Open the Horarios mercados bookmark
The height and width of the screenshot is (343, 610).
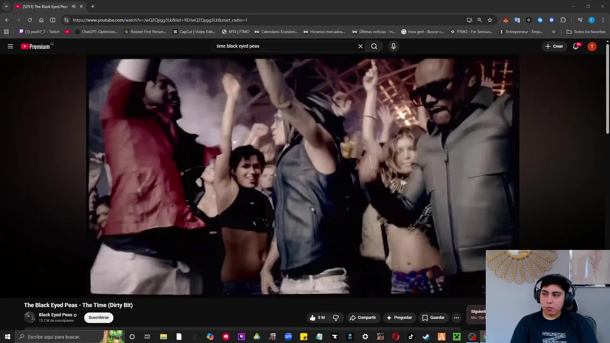click(x=324, y=32)
